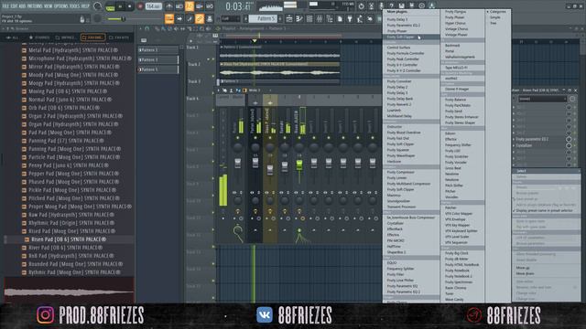Open the snap dropdown showing Cell

[230, 18]
